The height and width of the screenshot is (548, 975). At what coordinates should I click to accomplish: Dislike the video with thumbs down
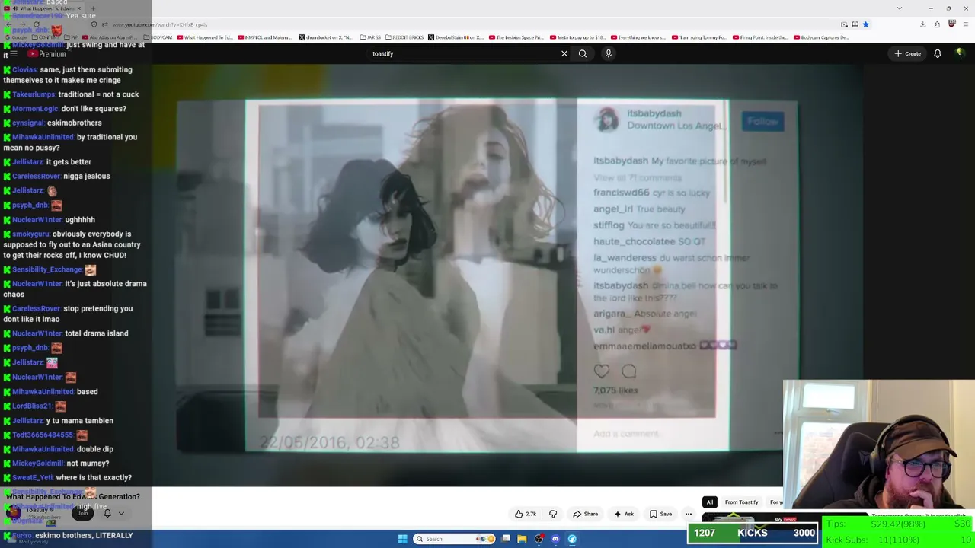(x=553, y=514)
